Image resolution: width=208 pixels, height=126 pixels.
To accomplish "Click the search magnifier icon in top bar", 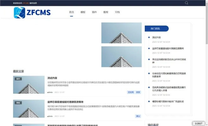I will [187, 3].
